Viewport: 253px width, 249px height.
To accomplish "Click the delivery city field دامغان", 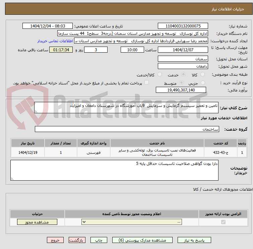I will pos(183,66).
